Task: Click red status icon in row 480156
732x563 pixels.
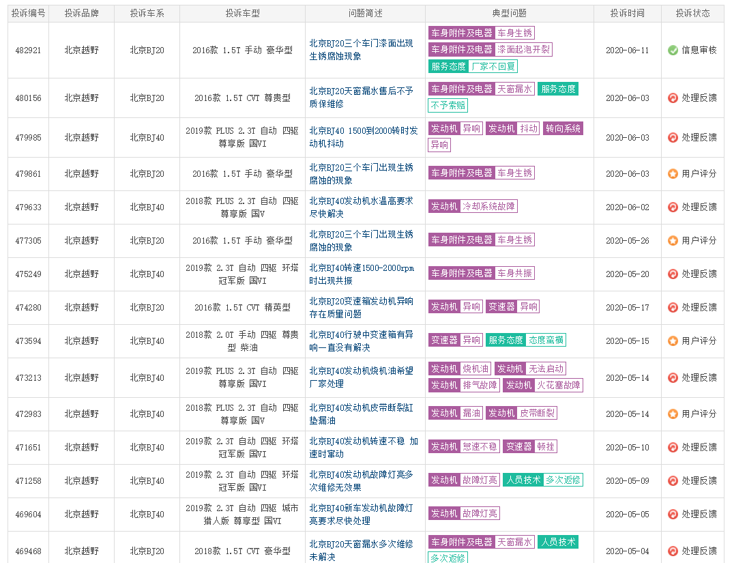Action: pos(673,98)
